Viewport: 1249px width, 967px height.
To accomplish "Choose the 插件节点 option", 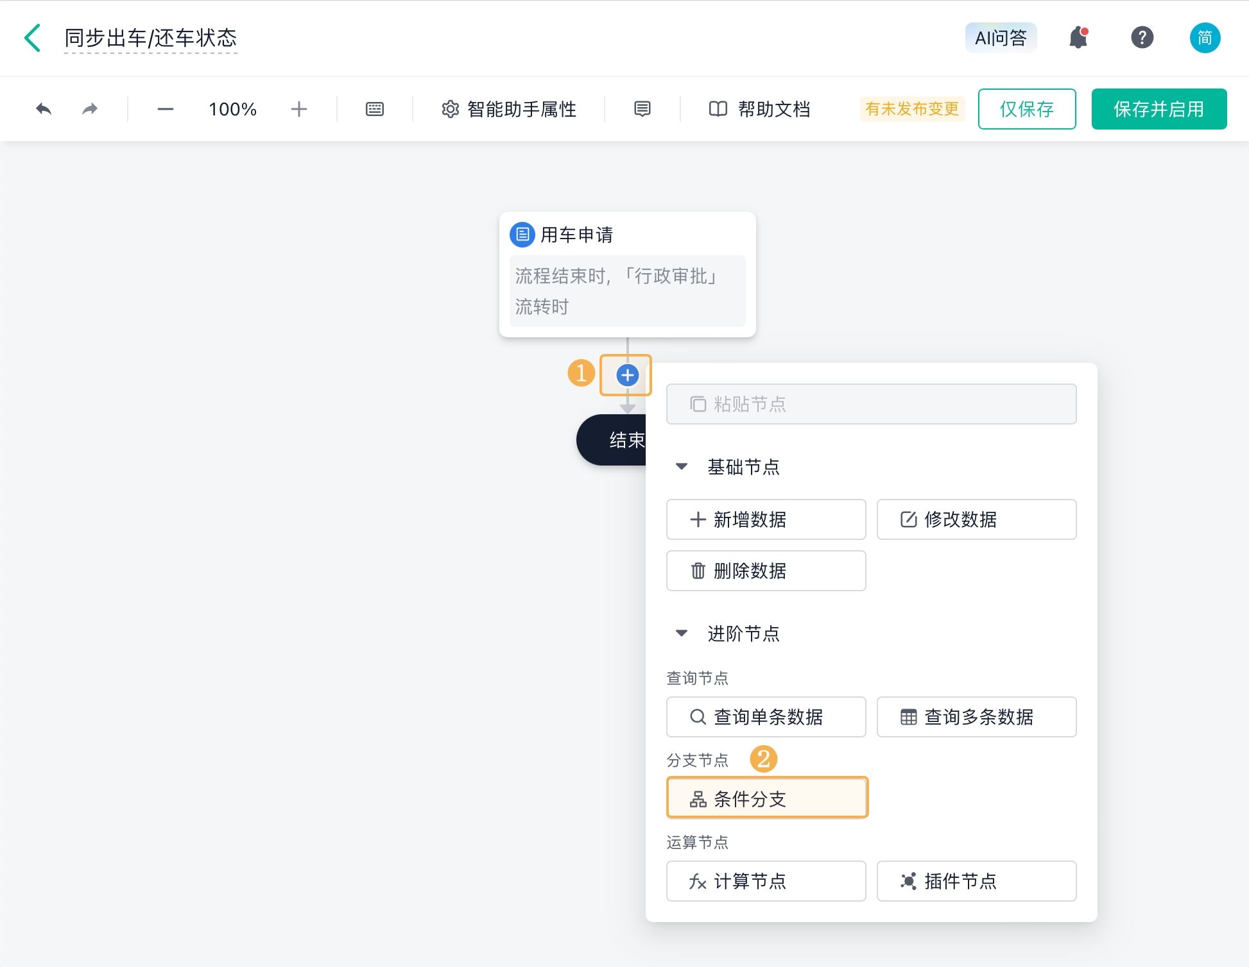I will [976, 881].
